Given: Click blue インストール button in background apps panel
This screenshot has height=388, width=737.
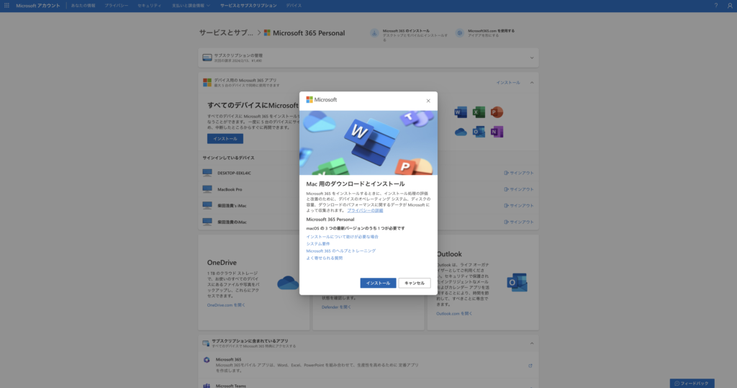Looking at the screenshot, I should [225, 139].
